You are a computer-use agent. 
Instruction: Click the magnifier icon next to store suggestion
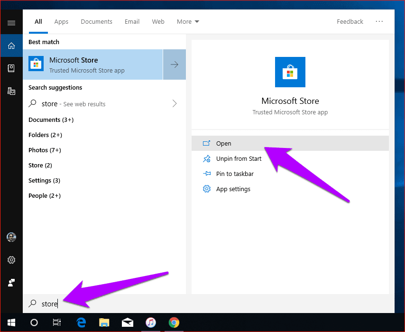click(32, 103)
